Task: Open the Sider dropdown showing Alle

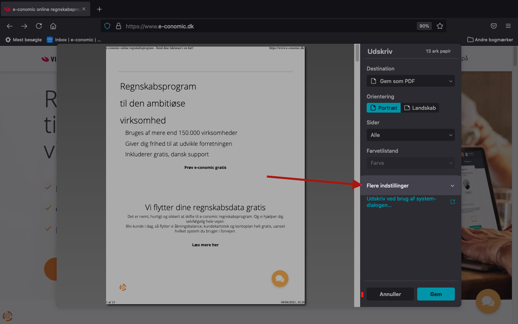Action: click(x=410, y=135)
